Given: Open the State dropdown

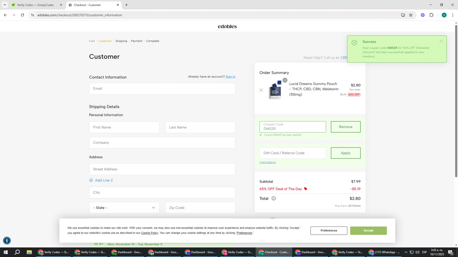Looking at the screenshot, I should 124,208.
